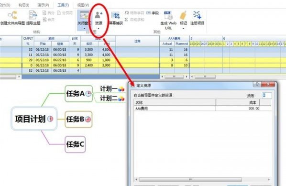This screenshot has width=286, height=186.
Task: Click the Planned column header
Action: (x=182, y=44)
